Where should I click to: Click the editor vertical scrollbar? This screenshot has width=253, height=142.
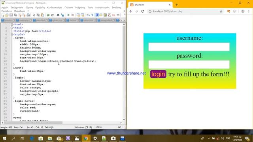[x=124, y=72]
